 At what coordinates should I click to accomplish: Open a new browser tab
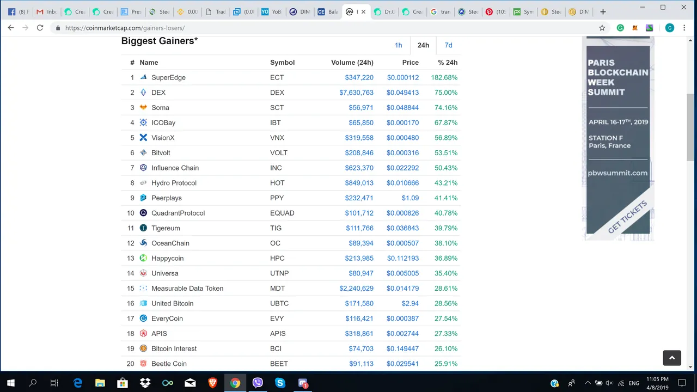click(x=602, y=11)
